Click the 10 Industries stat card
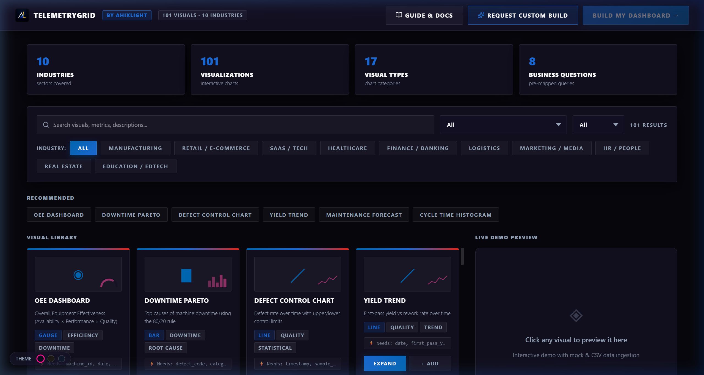The image size is (704, 375). pyautogui.click(x=106, y=70)
